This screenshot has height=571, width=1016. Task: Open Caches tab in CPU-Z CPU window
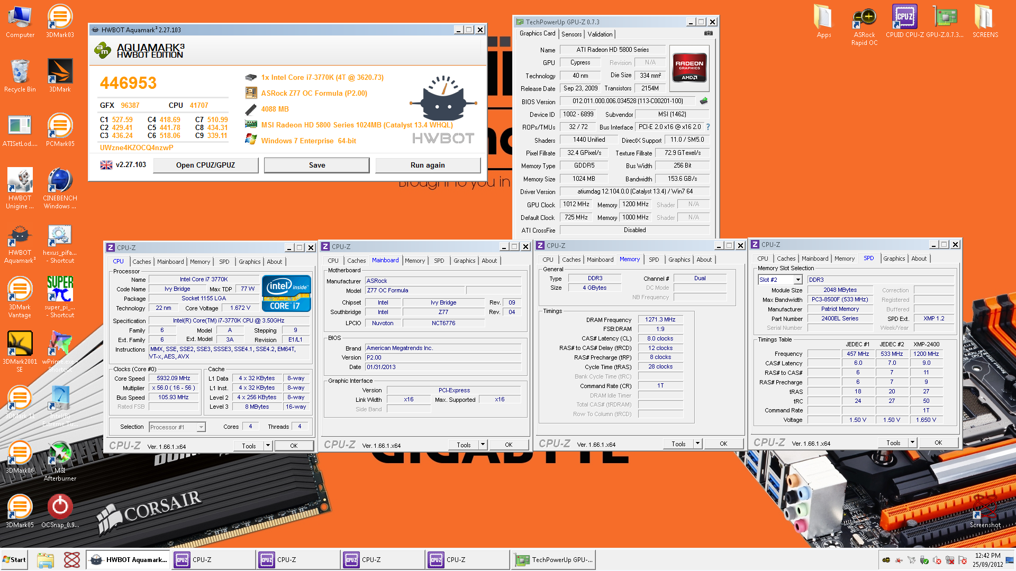(142, 262)
